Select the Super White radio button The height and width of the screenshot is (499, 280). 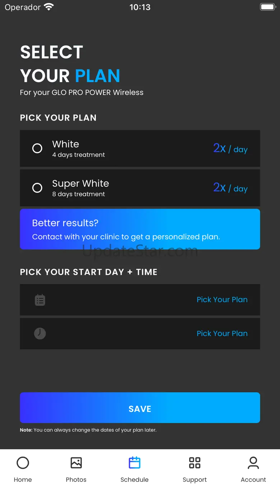[x=37, y=188]
